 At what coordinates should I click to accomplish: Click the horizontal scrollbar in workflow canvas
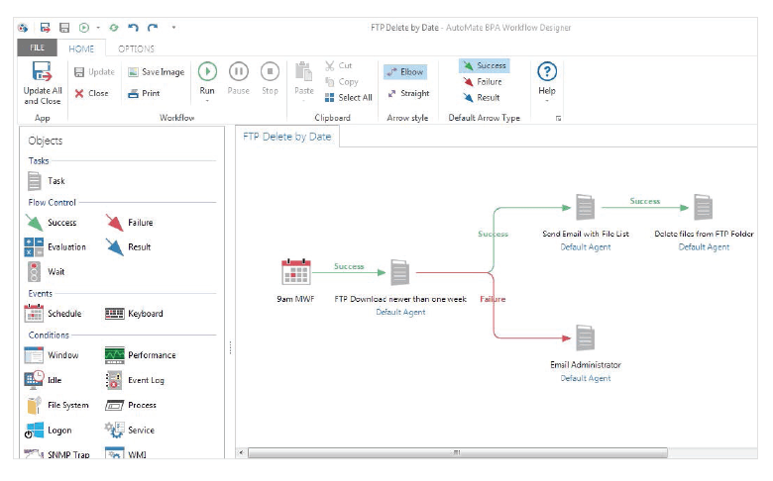pyautogui.click(x=457, y=452)
